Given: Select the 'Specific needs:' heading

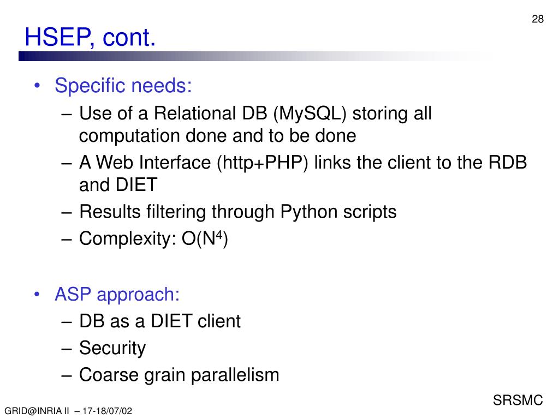Looking at the screenshot, I should coord(123,86).
